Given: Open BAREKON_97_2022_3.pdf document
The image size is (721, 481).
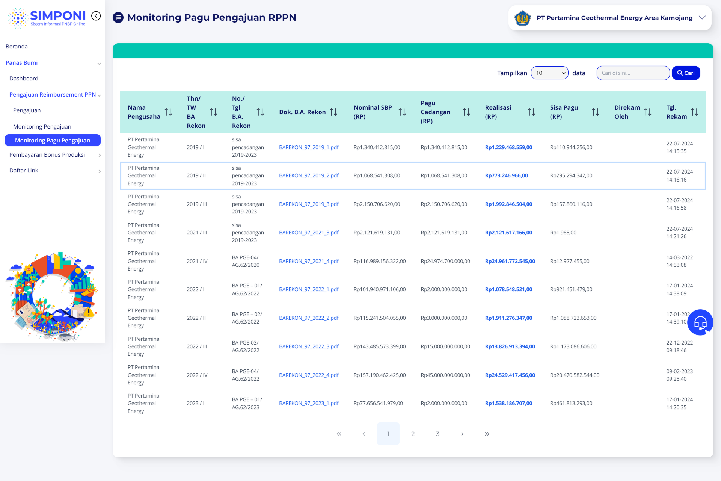Looking at the screenshot, I should [309, 346].
